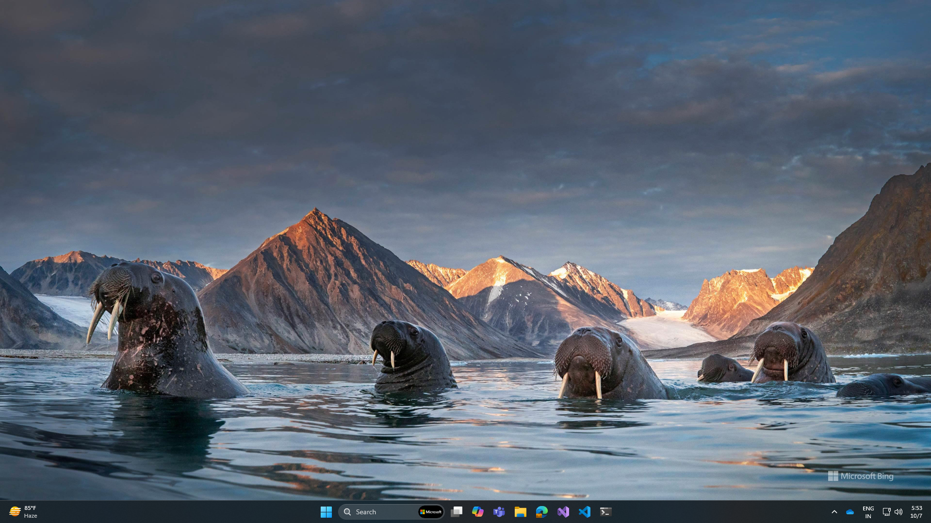Open Windows Terminal
The width and height of the screenshot is (931, 523).
pos(605,511)
